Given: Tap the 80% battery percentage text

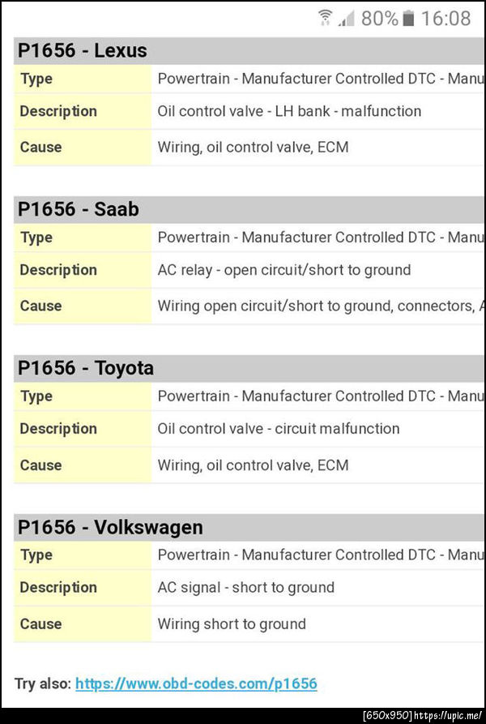Looking at the screenshot, I should point(379,18).
